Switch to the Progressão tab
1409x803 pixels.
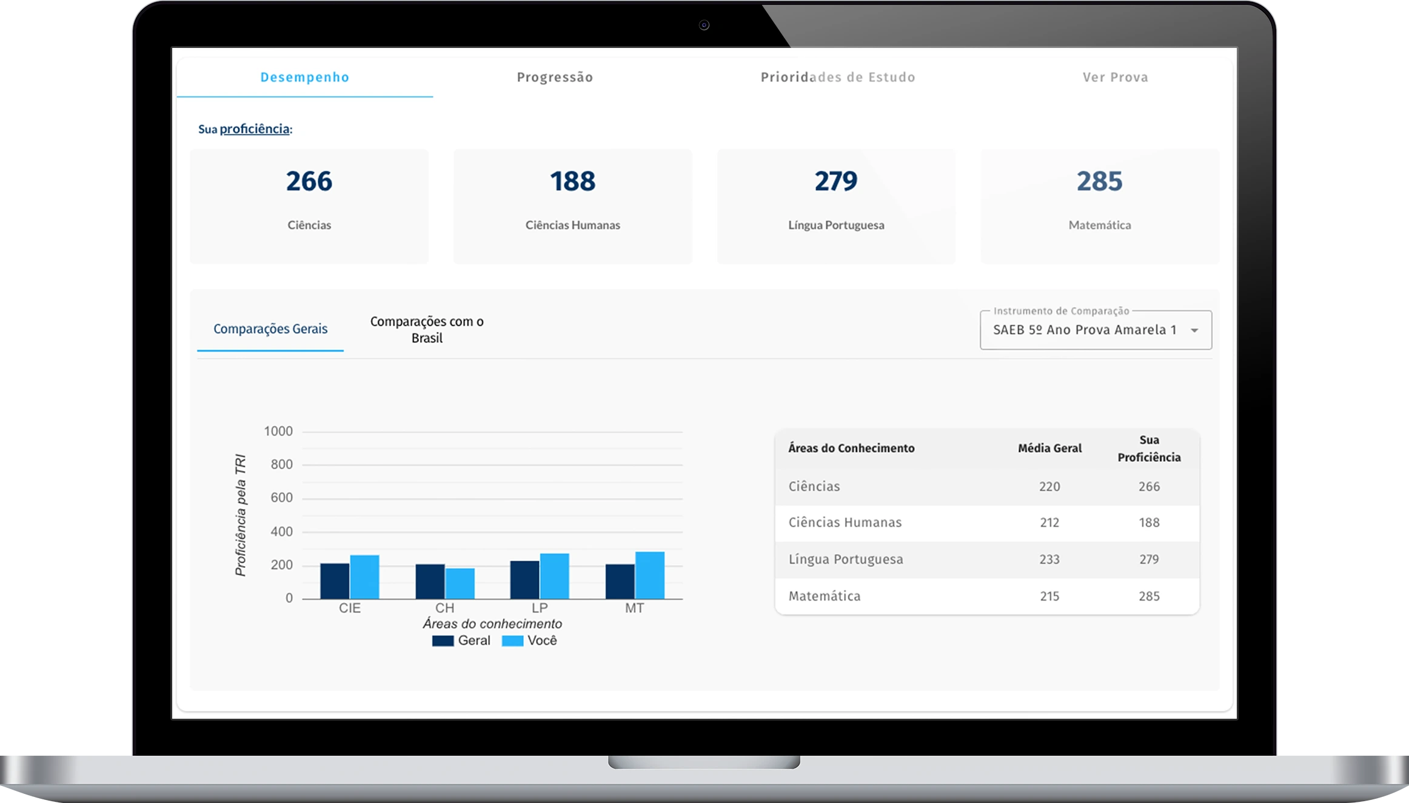555,78
